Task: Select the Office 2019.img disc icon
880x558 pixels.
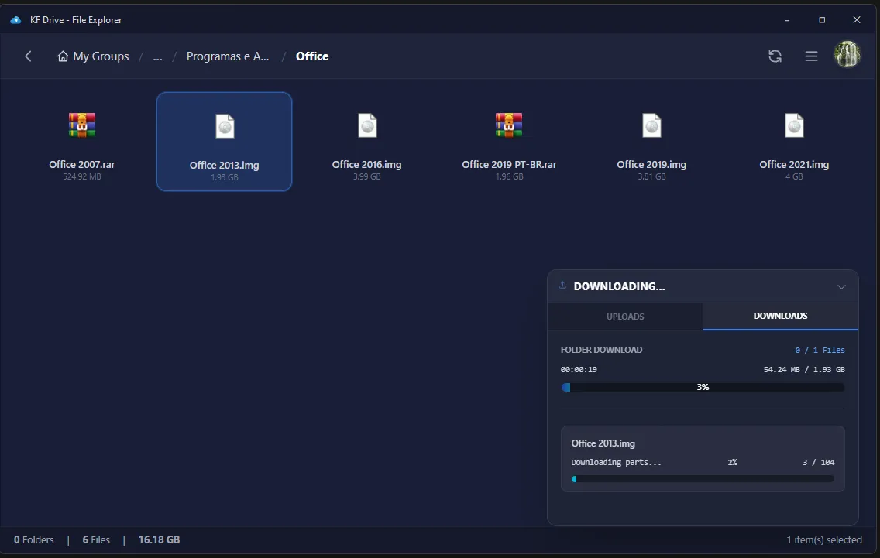Action: pos(651,125)
